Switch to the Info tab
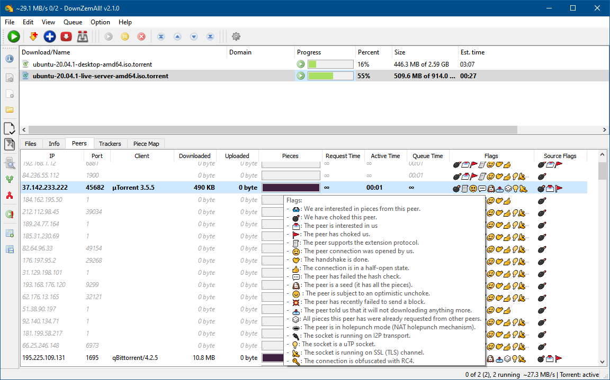The image size is (610, 380). (x=54, y=144)
